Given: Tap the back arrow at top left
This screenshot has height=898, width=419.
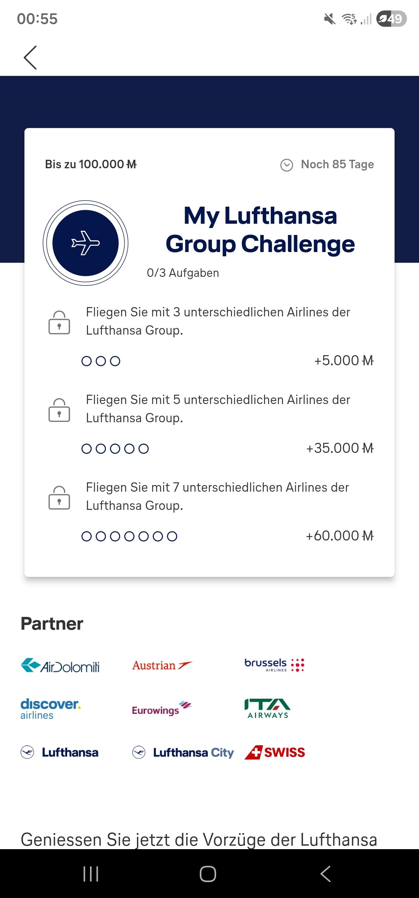Looking at the screenshot, I should point(30,57).
